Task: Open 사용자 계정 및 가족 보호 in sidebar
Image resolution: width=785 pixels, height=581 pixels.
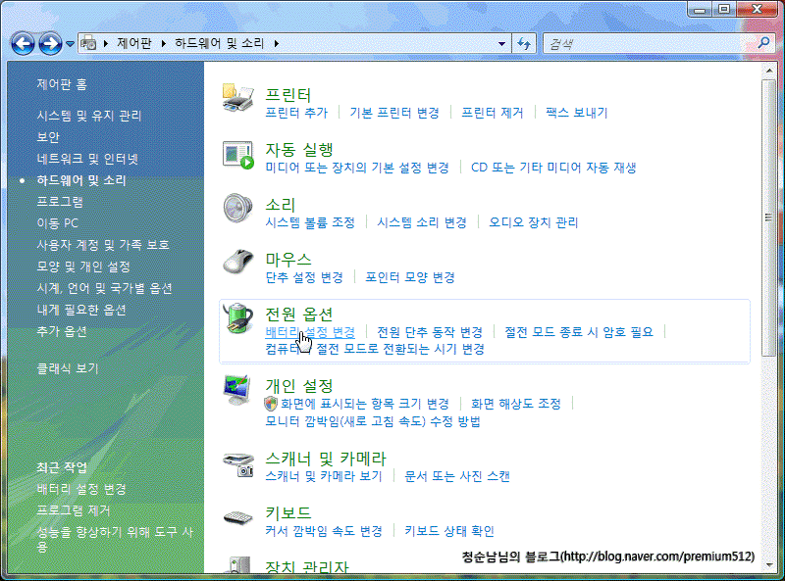Action: 103,245
